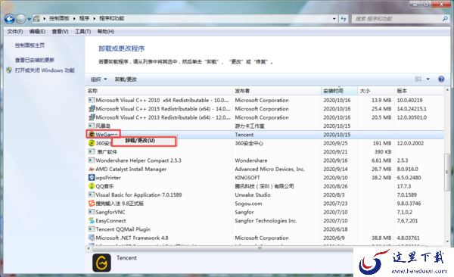Select the 360 program icon in list
This screenshot has height=277, width=454.
[x=92, y=143]
